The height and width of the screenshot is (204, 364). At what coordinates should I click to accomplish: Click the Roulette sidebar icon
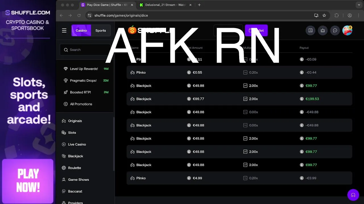pos(64,168)
